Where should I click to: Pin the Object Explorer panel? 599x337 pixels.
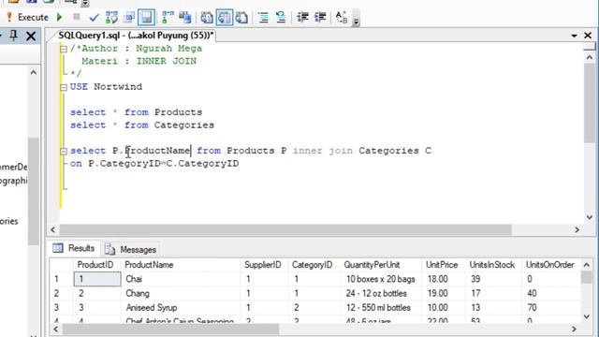[14, 36]
